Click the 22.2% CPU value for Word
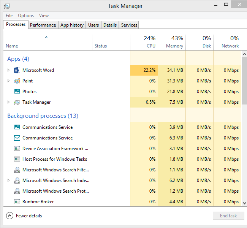 149,70
